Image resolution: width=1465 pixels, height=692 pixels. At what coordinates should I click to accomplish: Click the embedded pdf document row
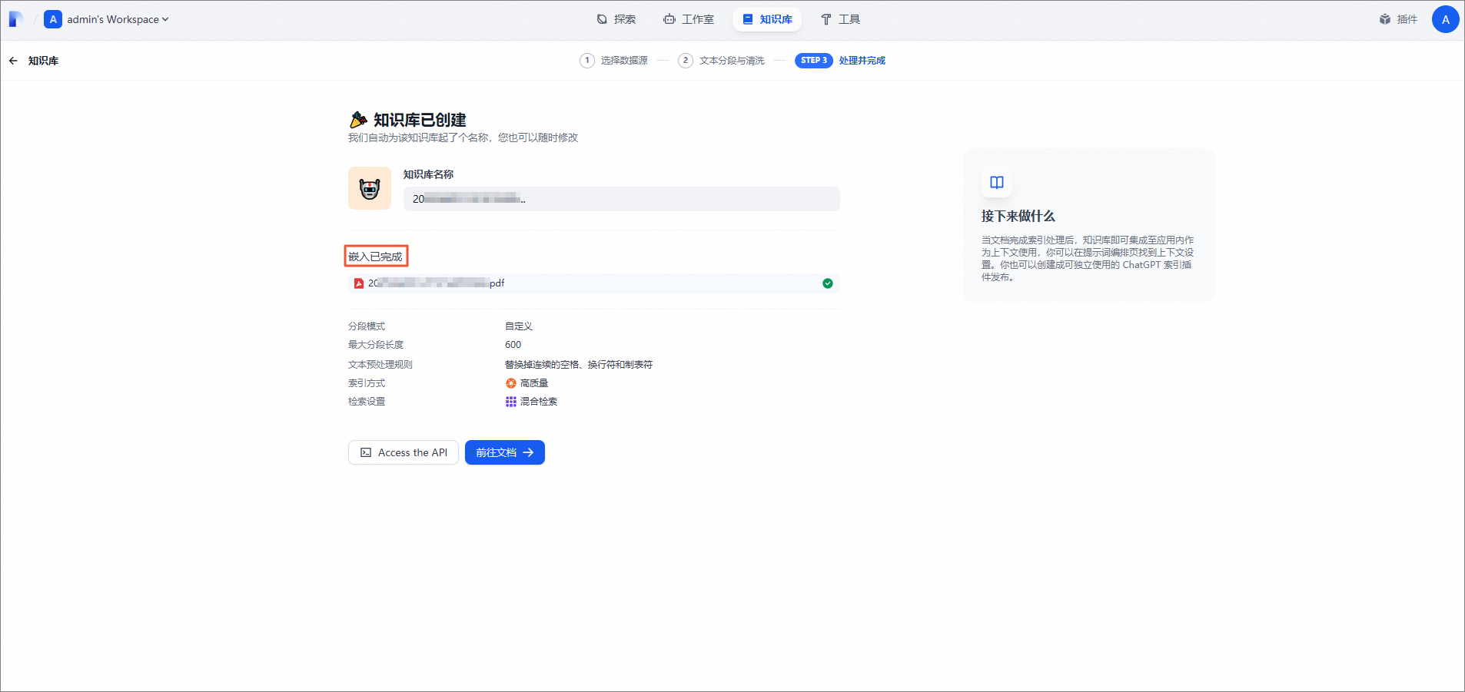(x=593, y=283)
